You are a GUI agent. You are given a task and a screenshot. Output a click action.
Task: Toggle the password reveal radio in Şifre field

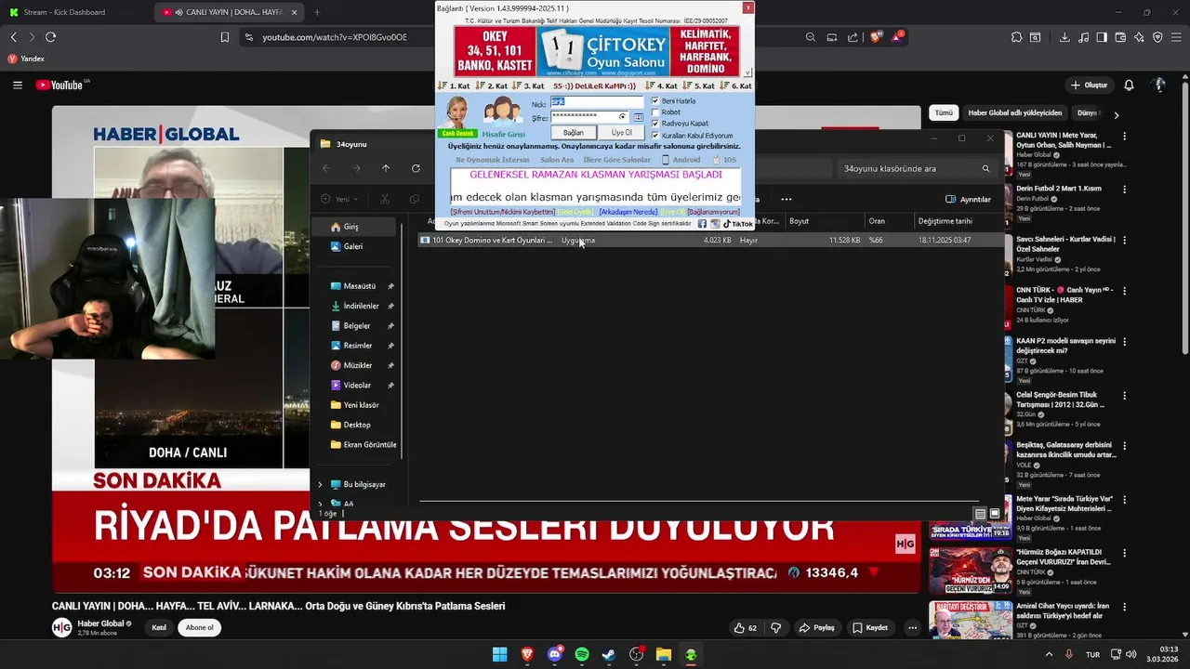(623, 117)
